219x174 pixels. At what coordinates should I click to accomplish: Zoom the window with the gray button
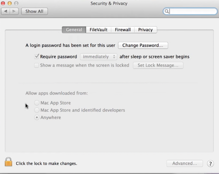[16, 3]
